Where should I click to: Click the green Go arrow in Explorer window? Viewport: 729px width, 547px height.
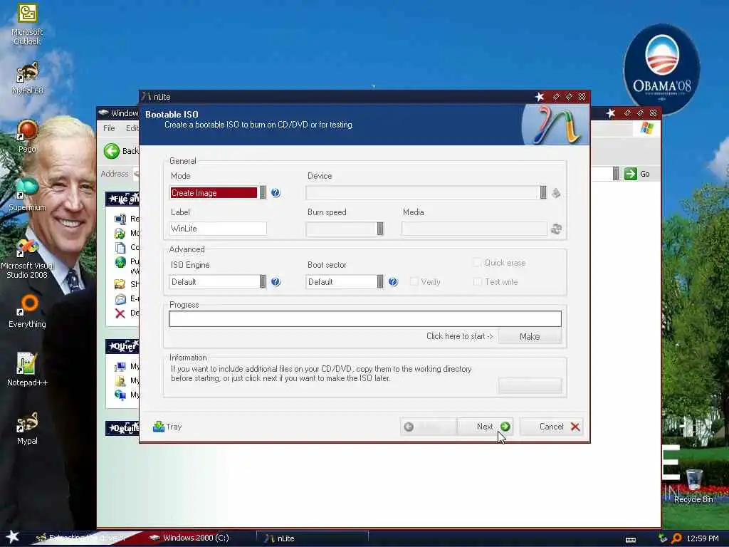coord(631,174)
